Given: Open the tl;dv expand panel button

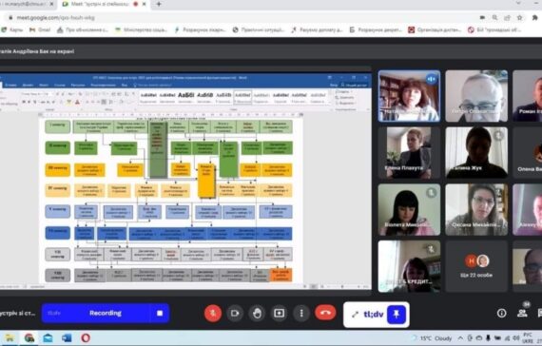Looking at the screenshot, I should coord(355,315).
